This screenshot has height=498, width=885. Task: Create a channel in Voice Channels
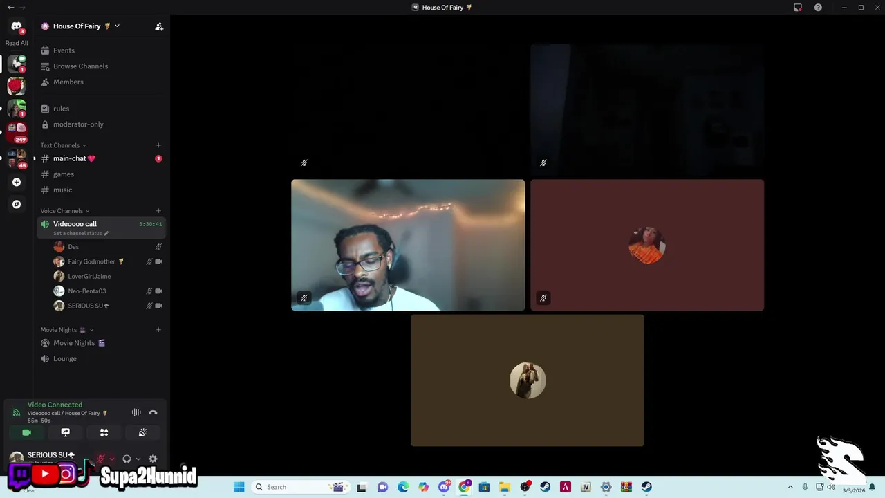(158, 211)
